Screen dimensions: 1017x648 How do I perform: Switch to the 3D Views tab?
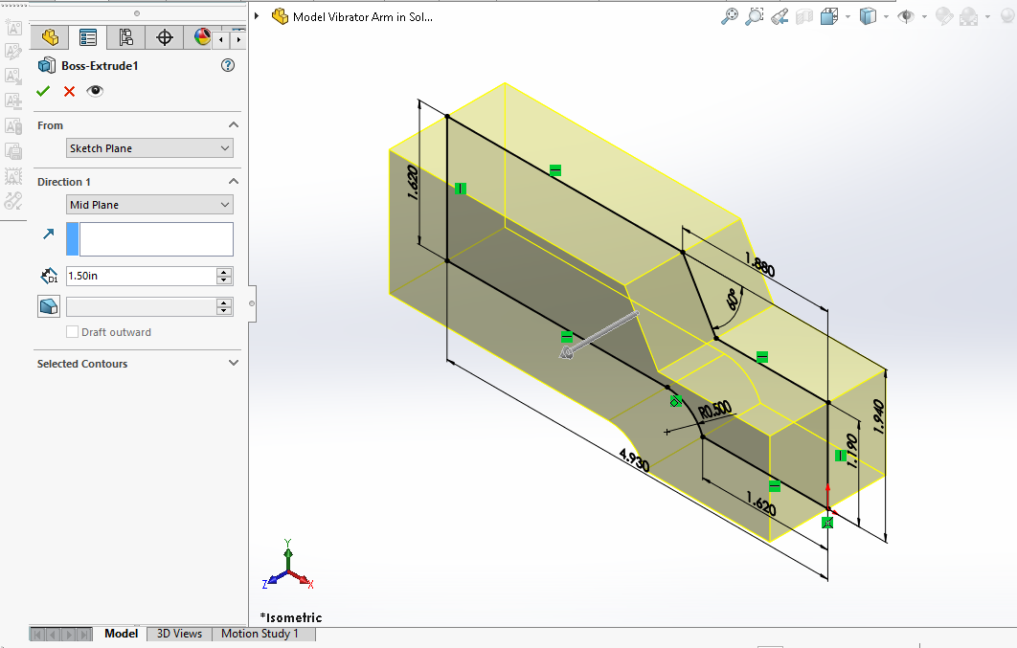tap(179, 634)
